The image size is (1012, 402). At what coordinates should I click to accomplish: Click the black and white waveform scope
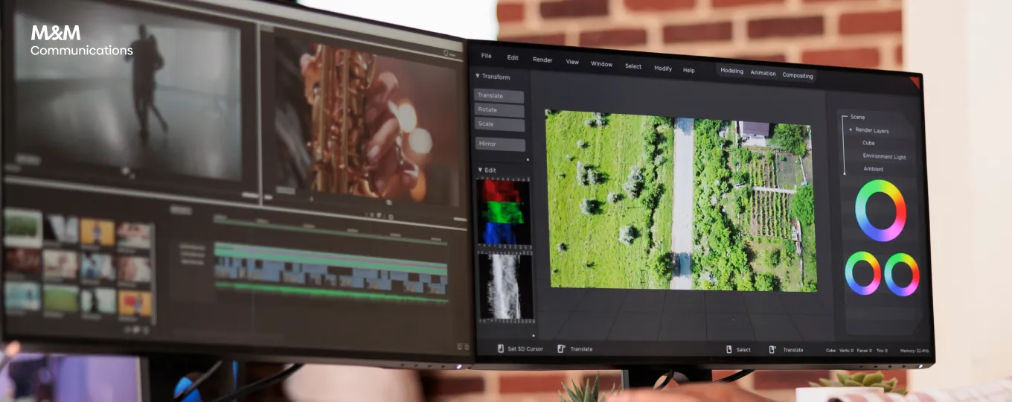[505, 286]
